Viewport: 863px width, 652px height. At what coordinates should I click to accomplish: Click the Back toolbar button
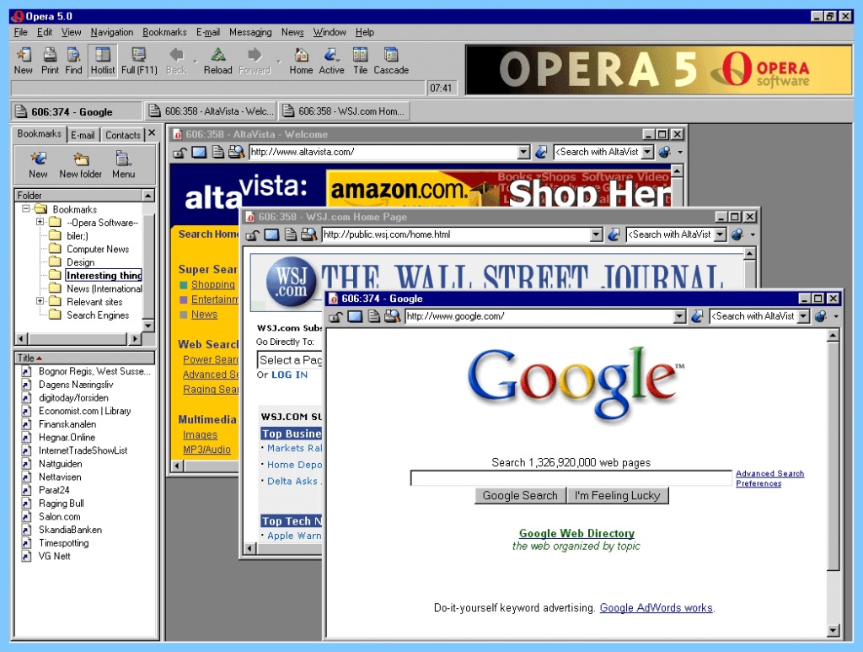(x=176, y=61)
